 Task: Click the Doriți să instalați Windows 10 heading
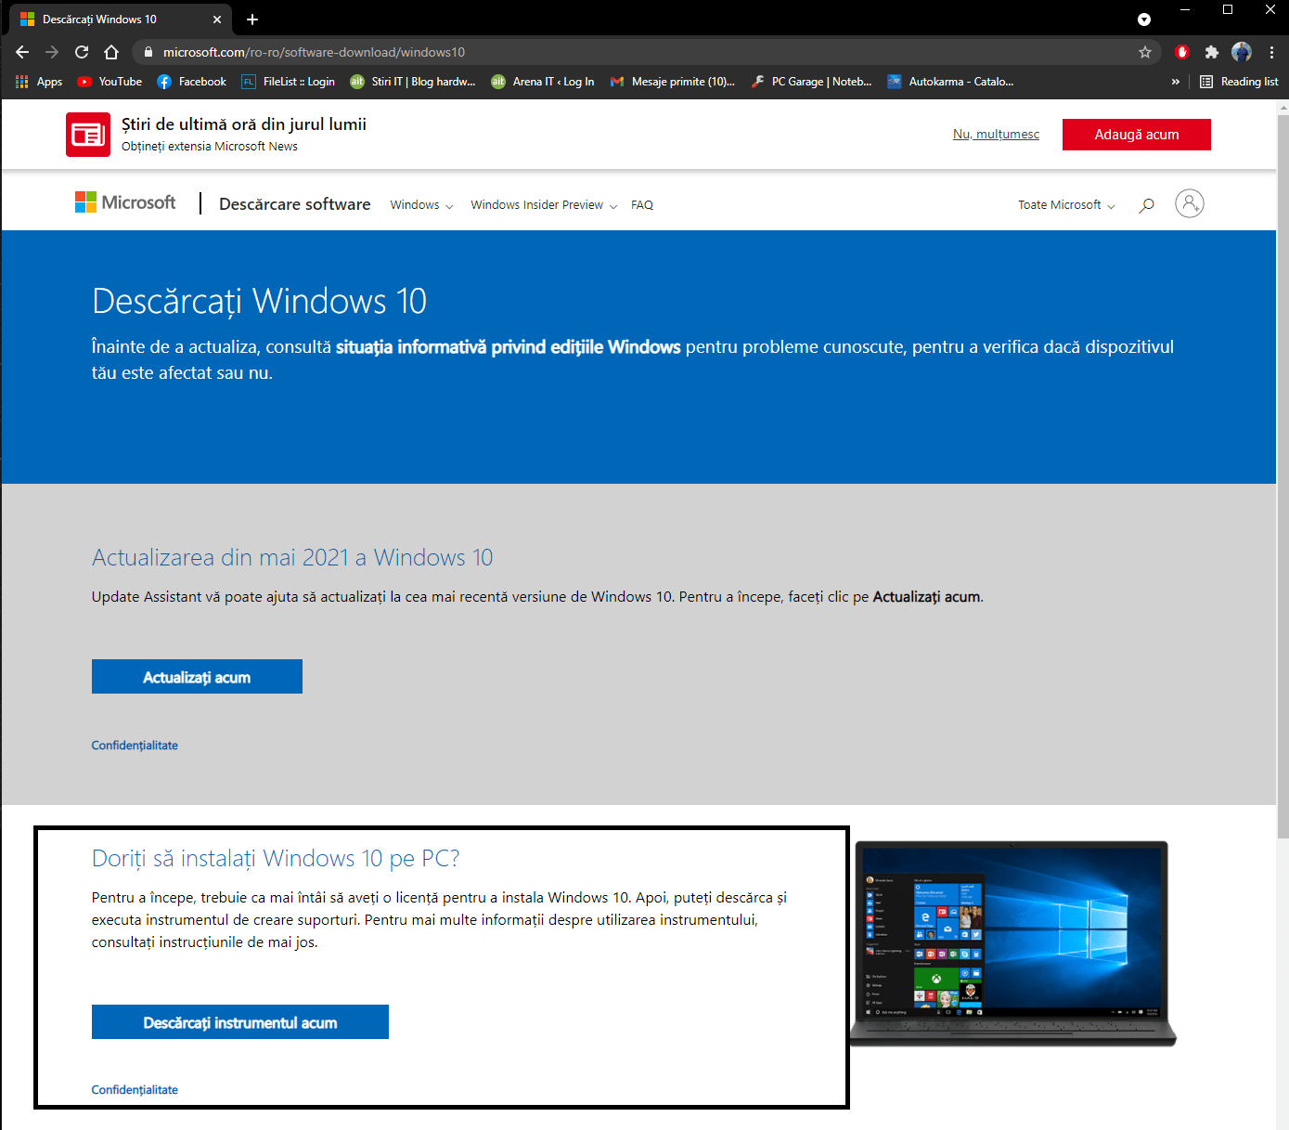(276, 858)
